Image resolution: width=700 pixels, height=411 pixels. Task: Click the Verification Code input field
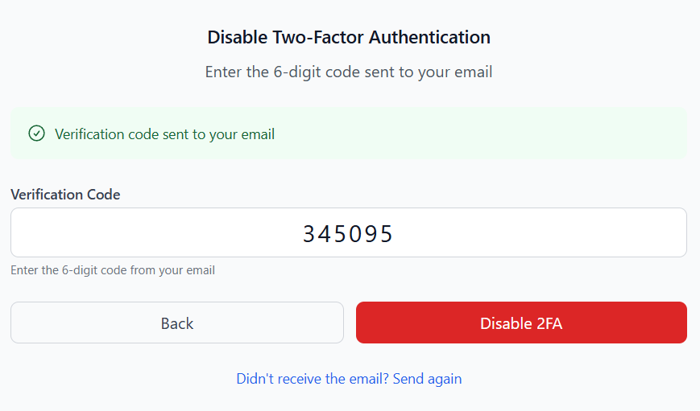(x=348, y=233)
